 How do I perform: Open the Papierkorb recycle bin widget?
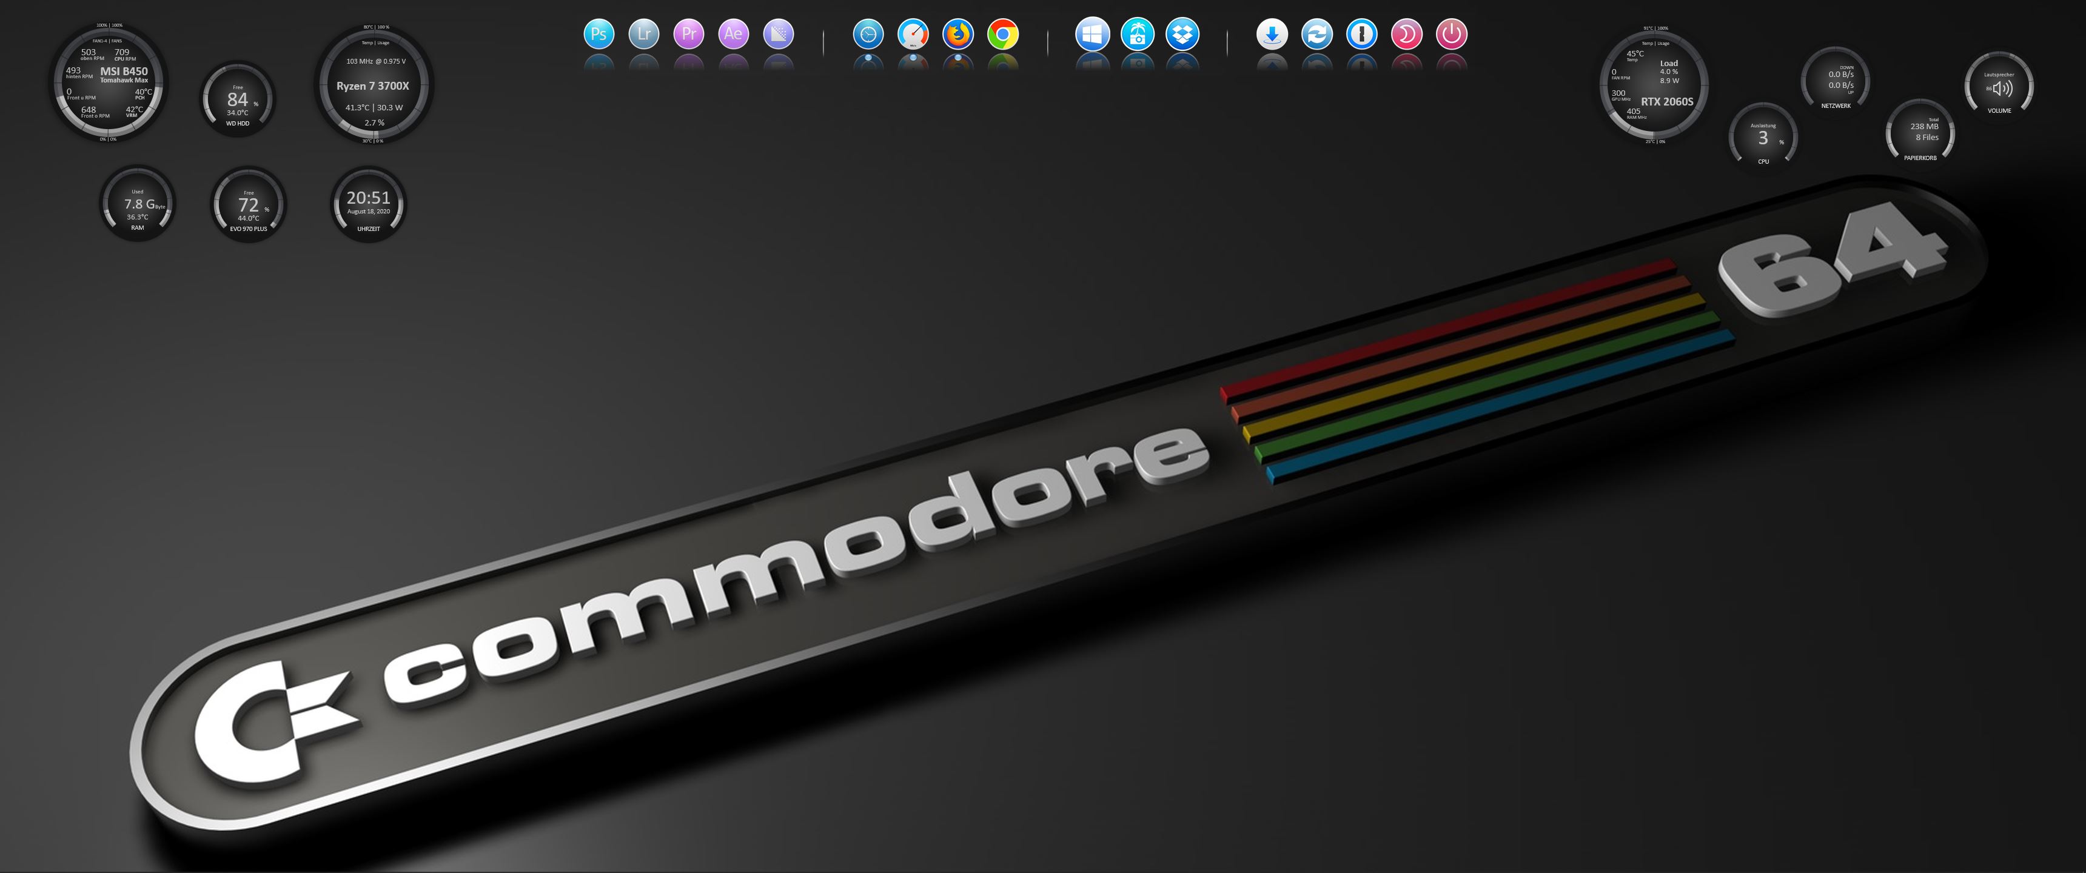(1920, 133)
